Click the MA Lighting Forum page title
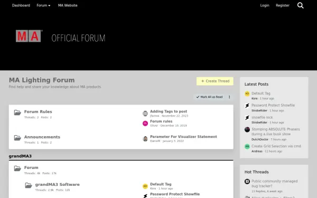The image size is (317, 198). [42, 80]
